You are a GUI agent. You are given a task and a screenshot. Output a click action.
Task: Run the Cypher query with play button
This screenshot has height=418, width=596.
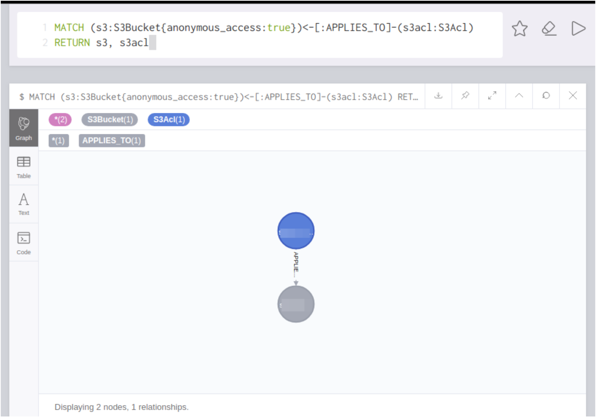click(x=578, y=29)
